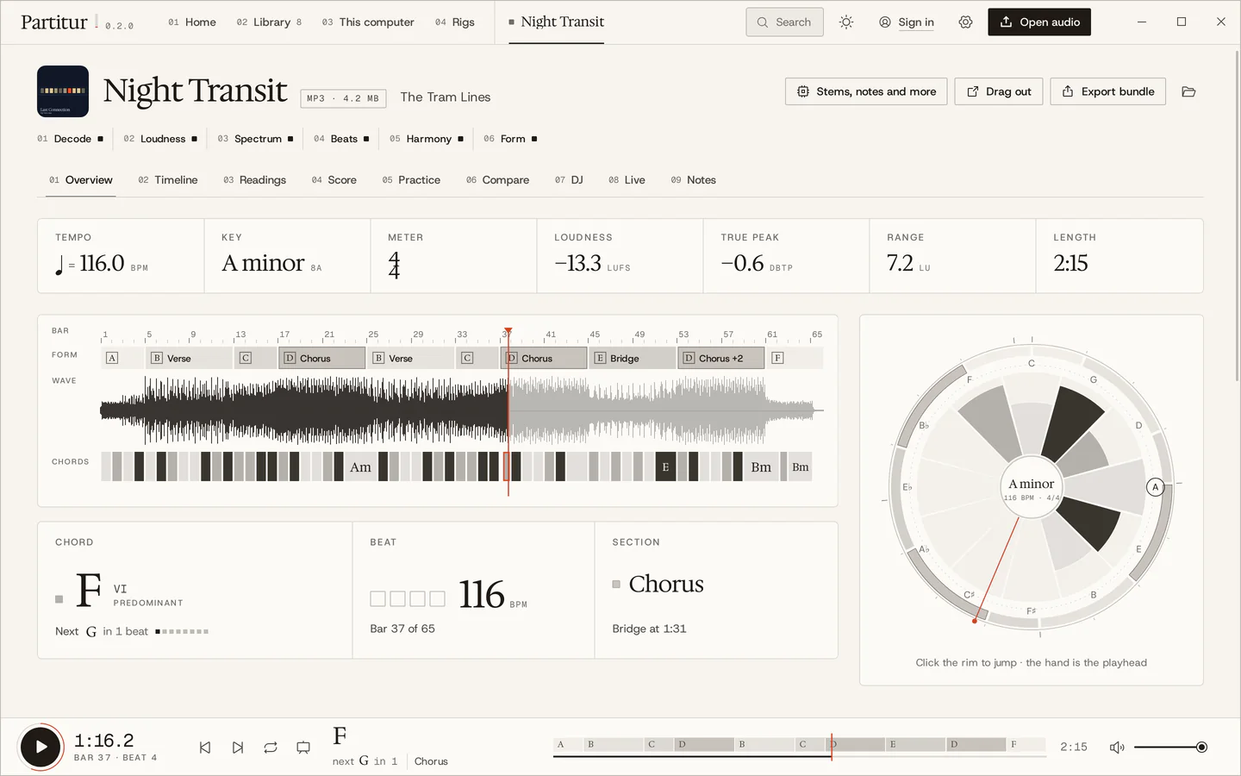
Task: Open the Readings view tab
Action: tap(254, 180)
